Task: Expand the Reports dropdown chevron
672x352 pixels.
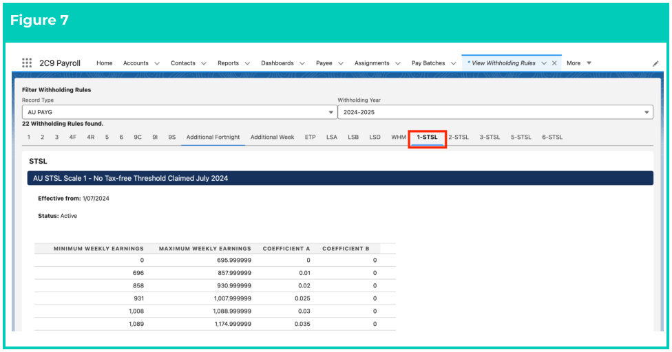Action: point(247,63)
